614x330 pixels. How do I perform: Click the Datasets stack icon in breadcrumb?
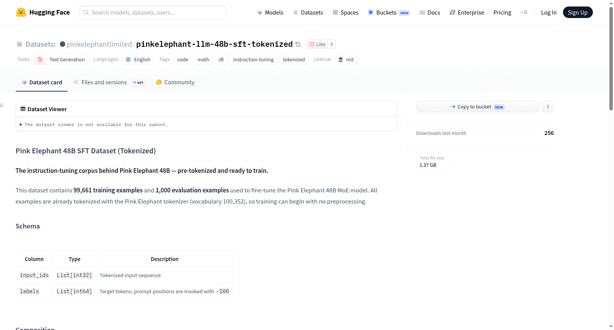pos(20,44)
